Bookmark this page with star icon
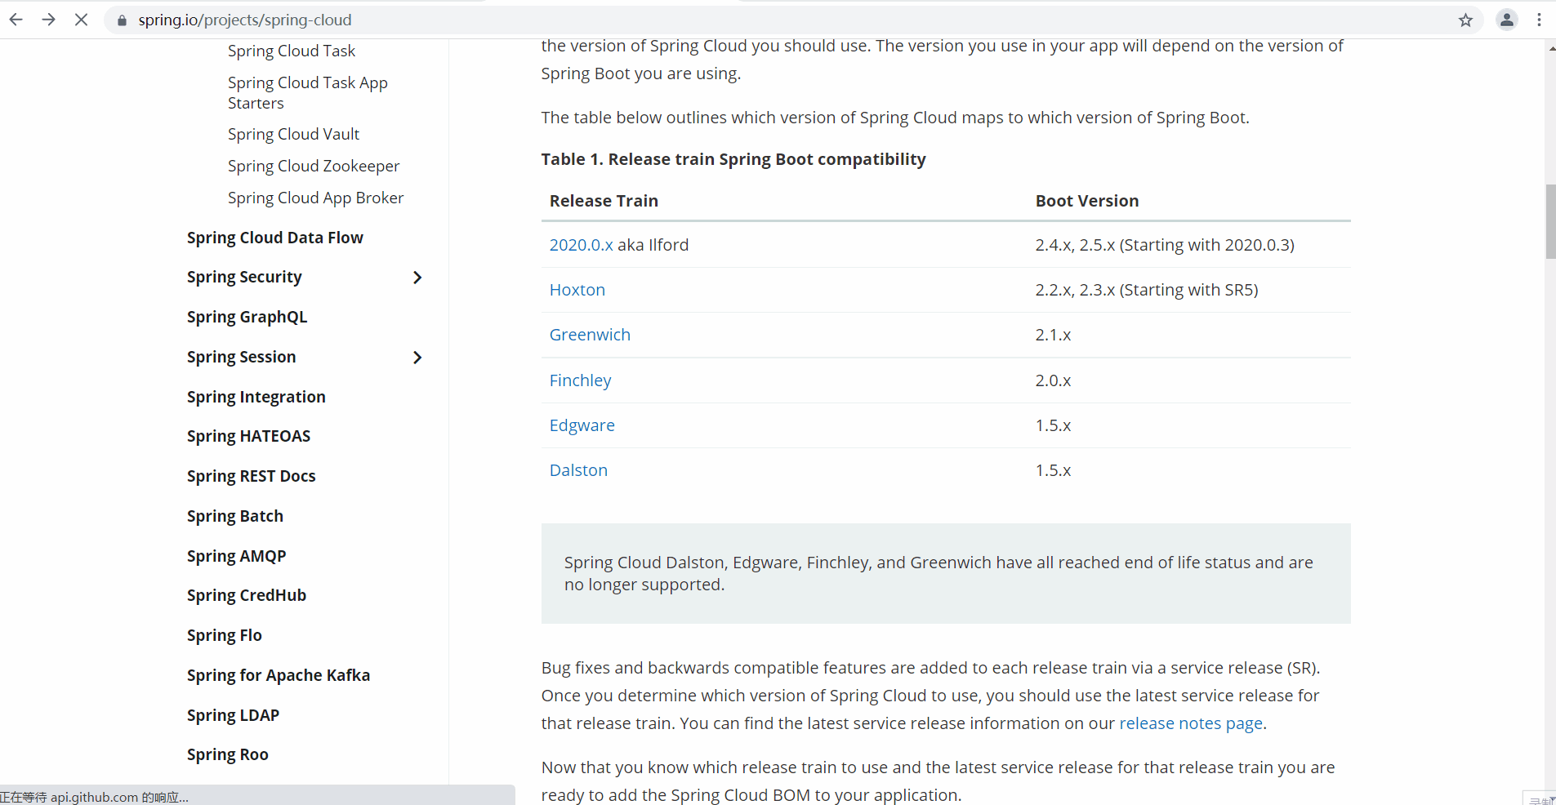 (x=1465, y=20)
